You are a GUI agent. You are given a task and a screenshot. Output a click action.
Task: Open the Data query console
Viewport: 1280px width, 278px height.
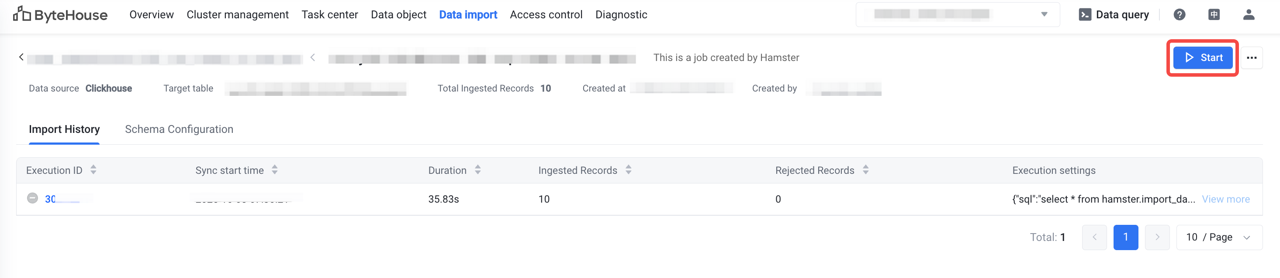coord(1114,15)
